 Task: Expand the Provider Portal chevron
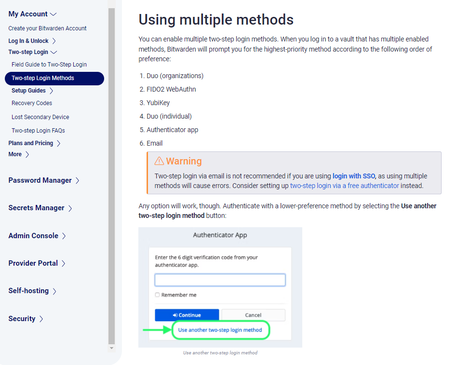pos(63,263)
